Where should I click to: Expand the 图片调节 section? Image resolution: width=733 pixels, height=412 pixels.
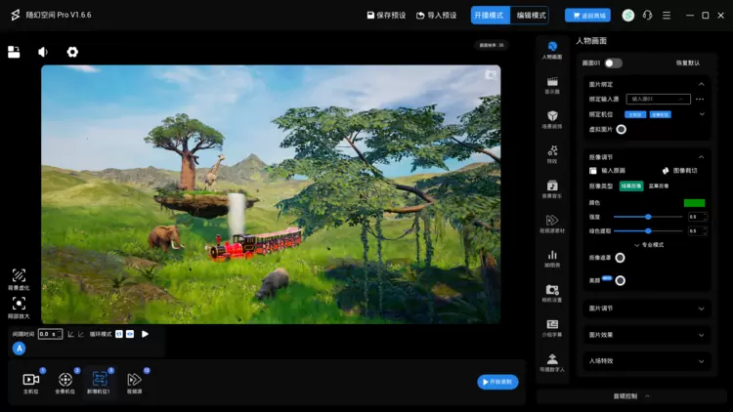coord(643,309)
